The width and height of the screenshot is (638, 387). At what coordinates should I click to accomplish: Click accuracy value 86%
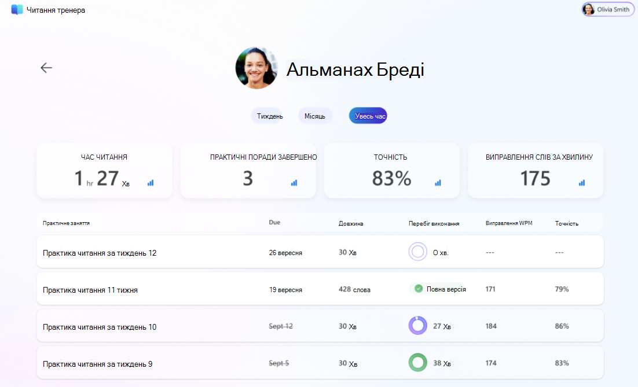[562, 326]
